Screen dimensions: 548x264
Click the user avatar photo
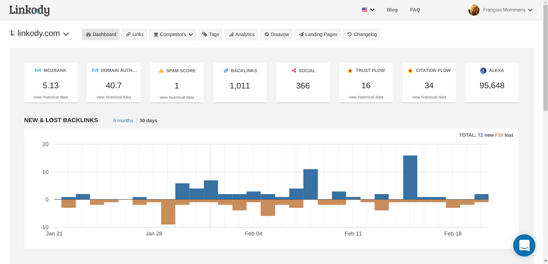coord(474,10)
